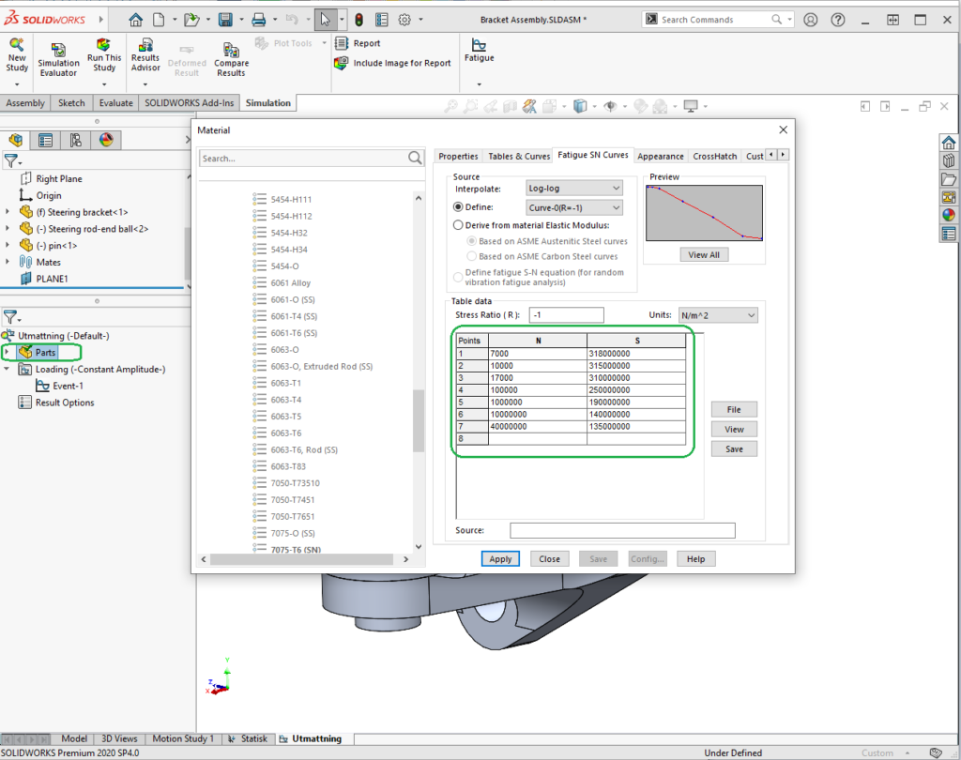Select Derive from material Elastic Modulus
The image size is (961, 760).
pyautogui.click(x=459, y=225)
